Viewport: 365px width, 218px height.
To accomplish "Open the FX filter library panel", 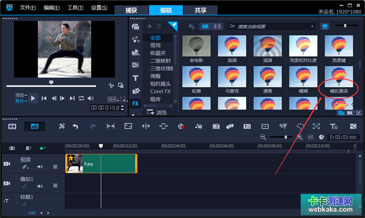I will click(x=136, y=104).
